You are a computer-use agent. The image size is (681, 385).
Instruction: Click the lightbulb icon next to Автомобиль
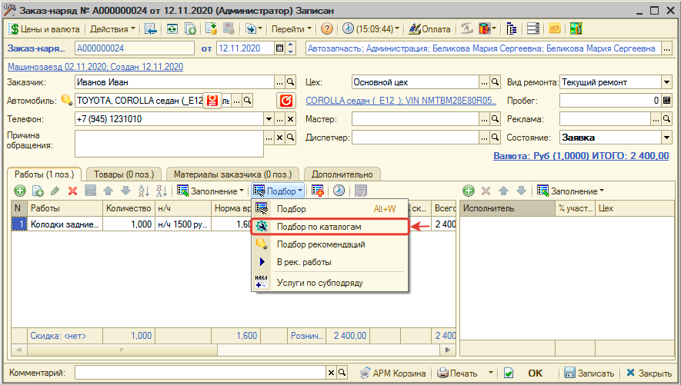(x=66, y=100)
